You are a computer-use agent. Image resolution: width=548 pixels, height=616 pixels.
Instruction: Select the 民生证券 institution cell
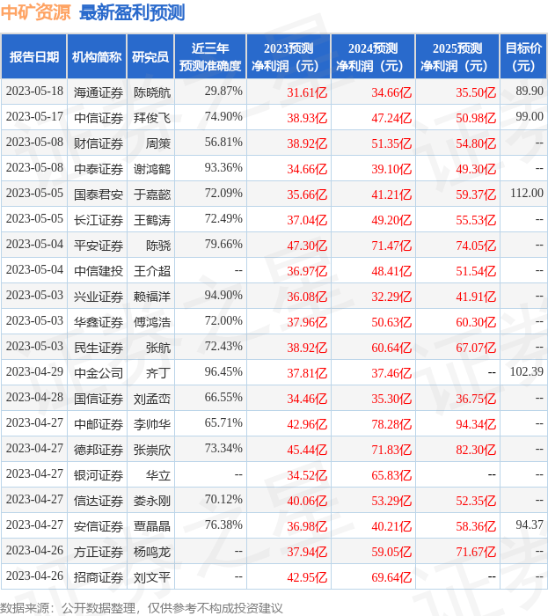click(x=99, y=348)
